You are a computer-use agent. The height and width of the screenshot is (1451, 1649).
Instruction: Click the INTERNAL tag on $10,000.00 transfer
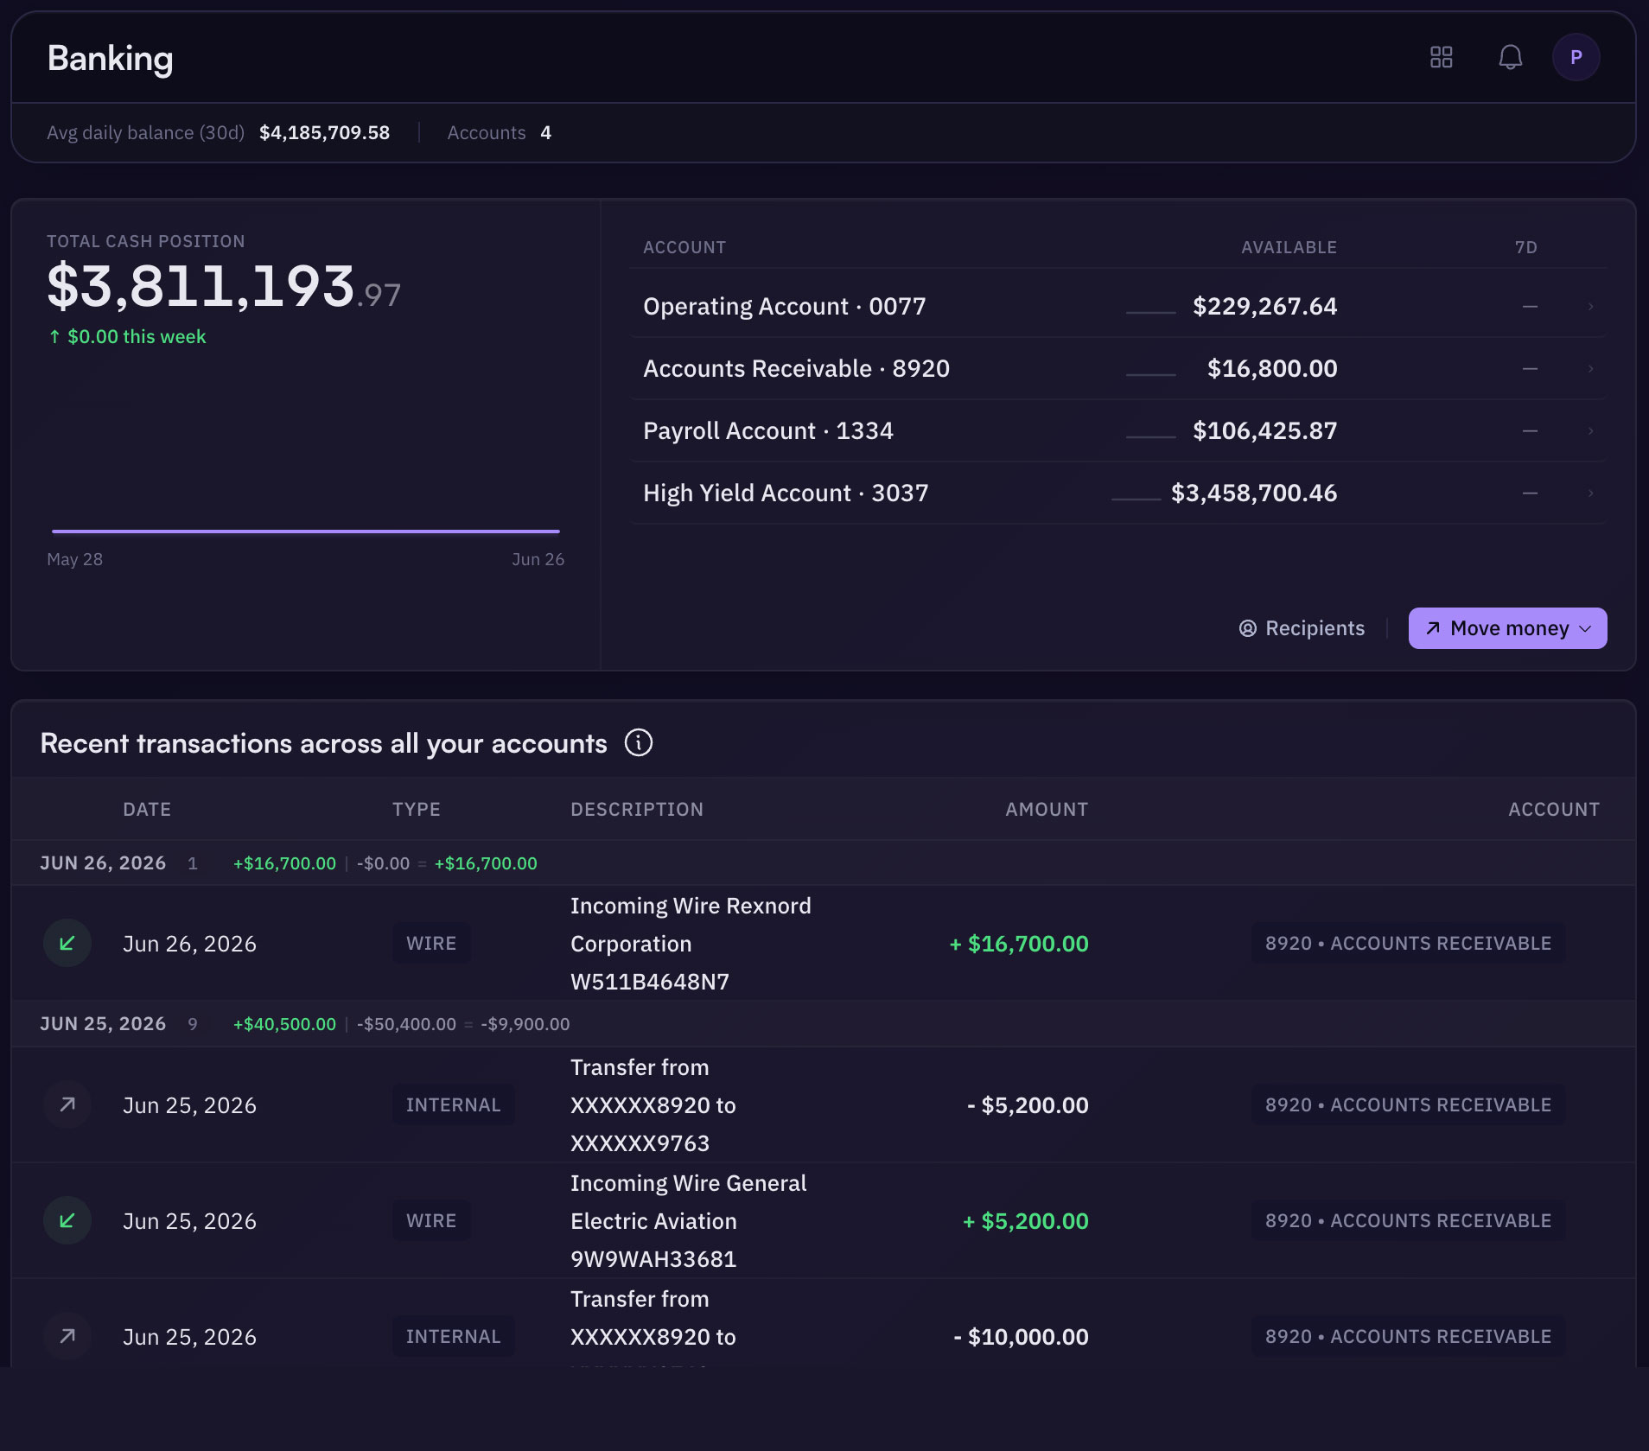[453, 1336]
